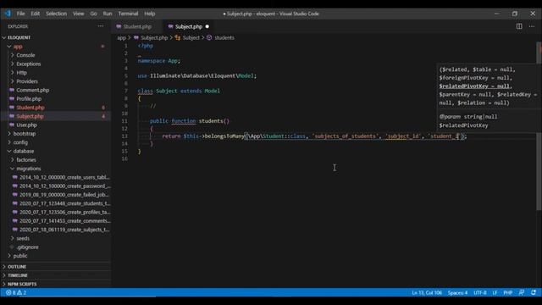Change indentation via Spaces: 4

[457, 292]
